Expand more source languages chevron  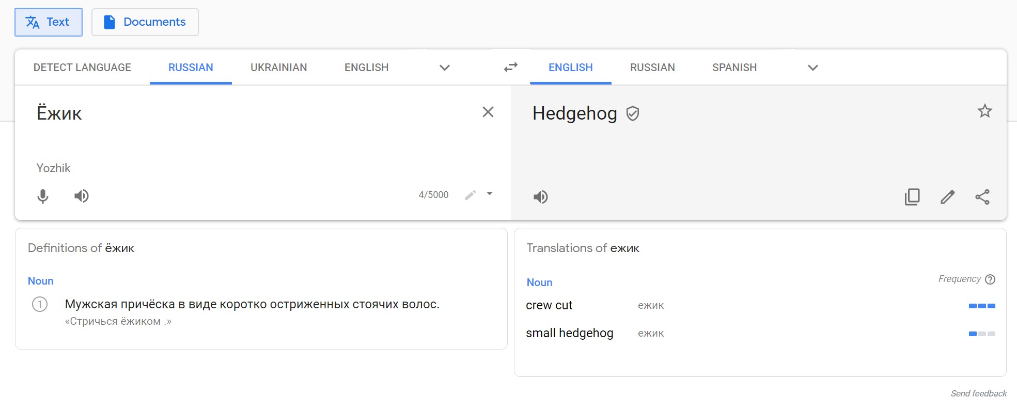444,68
